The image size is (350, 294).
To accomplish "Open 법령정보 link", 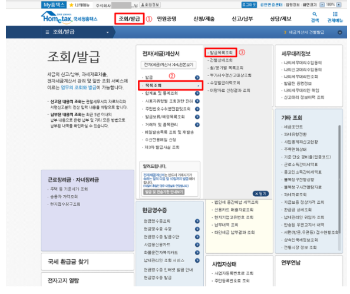I will (293, 5).
